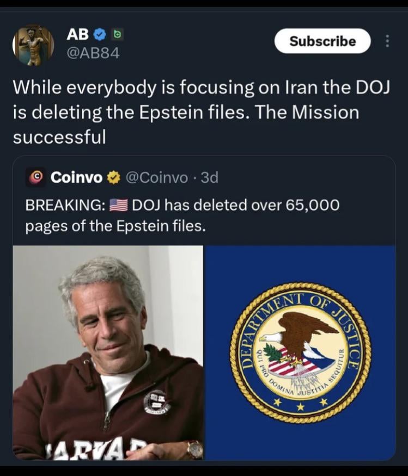Click Coinvo's red circular avatar icon
The height and width of the screenshot is (476, 408).
click(35, 177)
